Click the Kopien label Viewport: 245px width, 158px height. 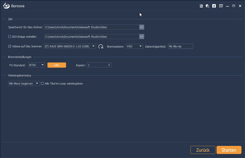pyautogui.click(x=80, y=65)
